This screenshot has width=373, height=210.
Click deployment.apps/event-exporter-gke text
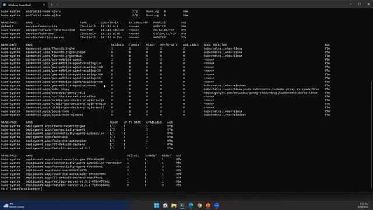coord(55,126)
